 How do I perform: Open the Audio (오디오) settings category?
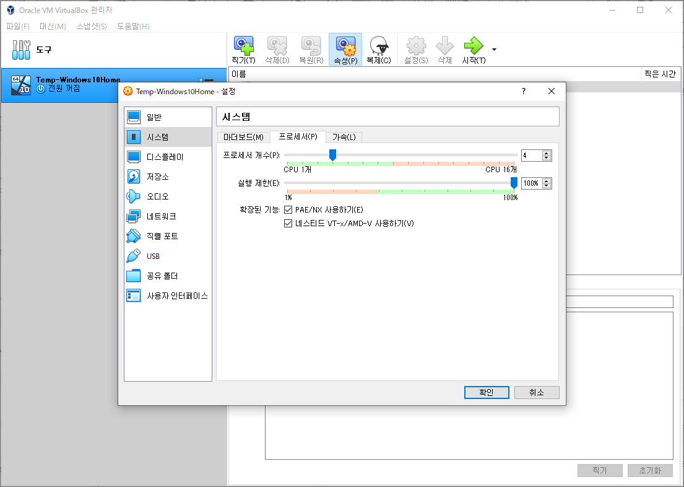point(168,196)
